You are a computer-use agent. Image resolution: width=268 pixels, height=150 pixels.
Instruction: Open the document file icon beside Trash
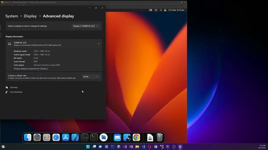pyautogui.click(x=150, y=137)
